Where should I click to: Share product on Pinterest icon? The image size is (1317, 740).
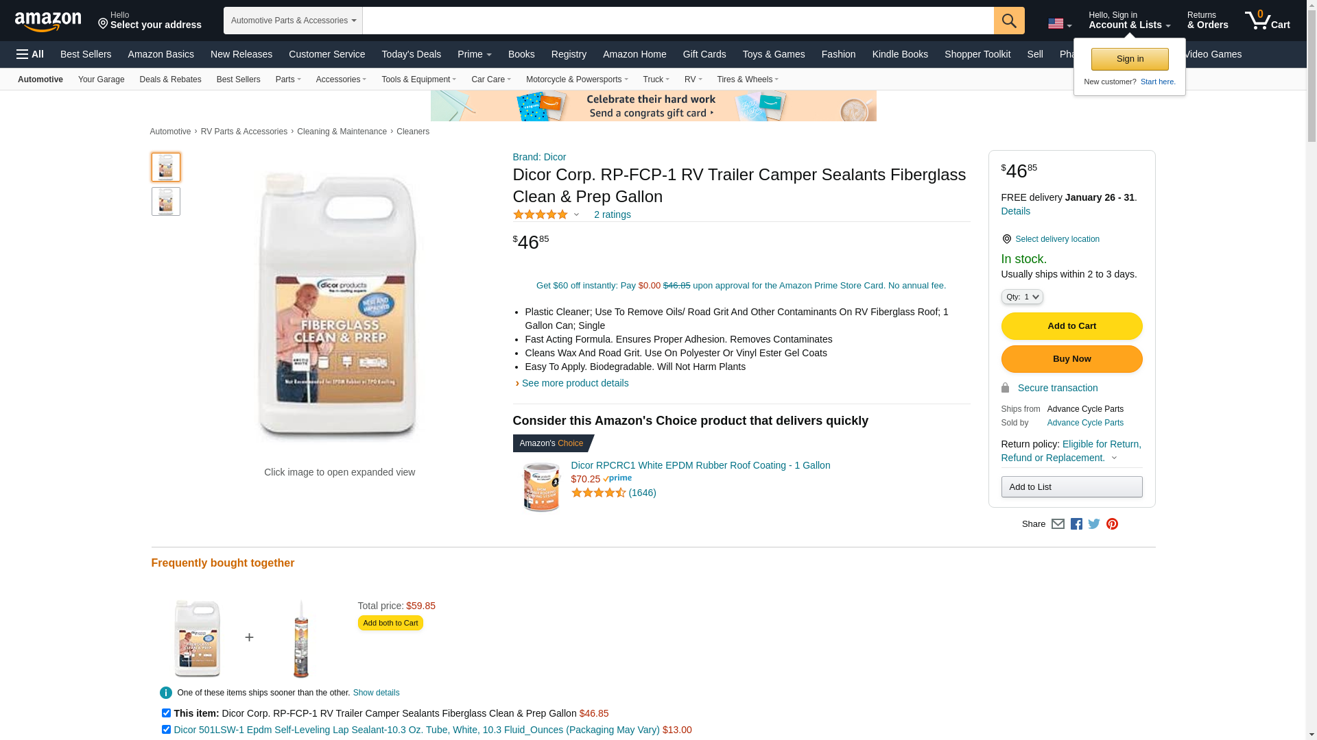pyautogui.click(x=1112, y=524)
